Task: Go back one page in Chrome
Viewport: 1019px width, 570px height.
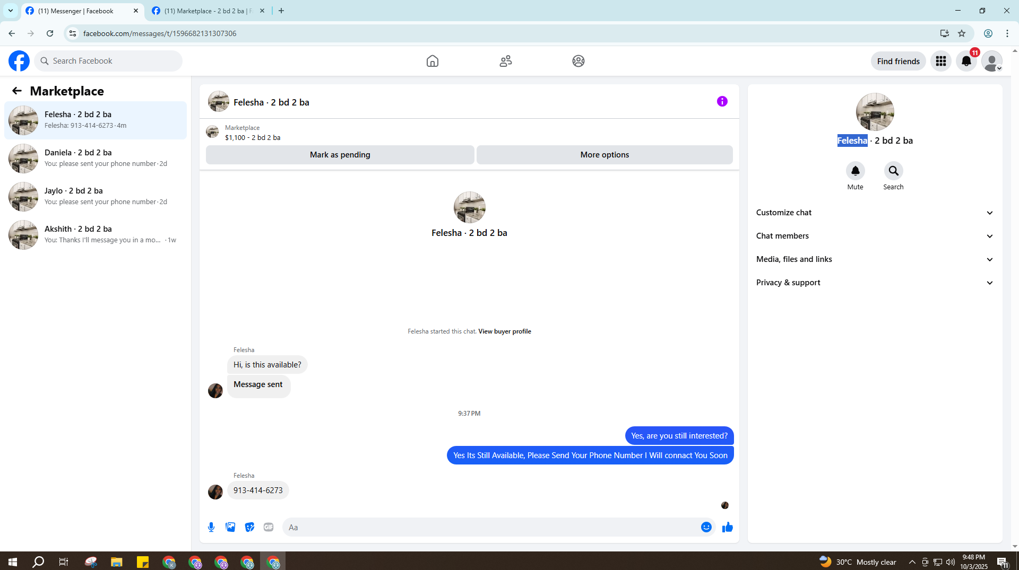Action: point(12,33)
